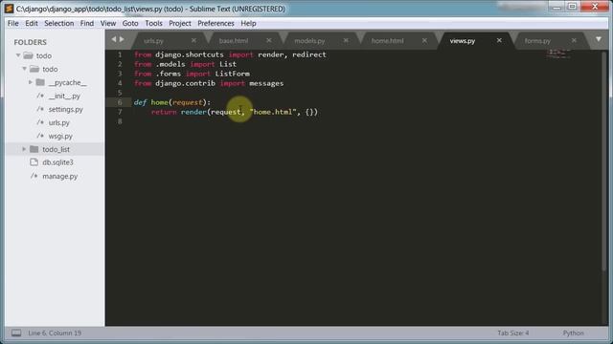Switch to the models.py tab
The height and width of the screenshot is (344, 613).
tap(309, 40)
